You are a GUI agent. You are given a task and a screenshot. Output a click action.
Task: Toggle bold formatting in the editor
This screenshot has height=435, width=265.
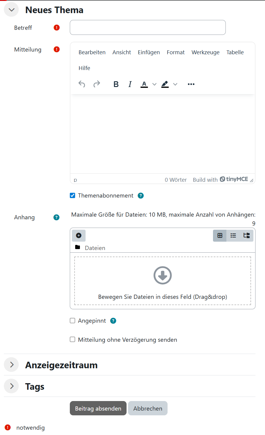116,84
